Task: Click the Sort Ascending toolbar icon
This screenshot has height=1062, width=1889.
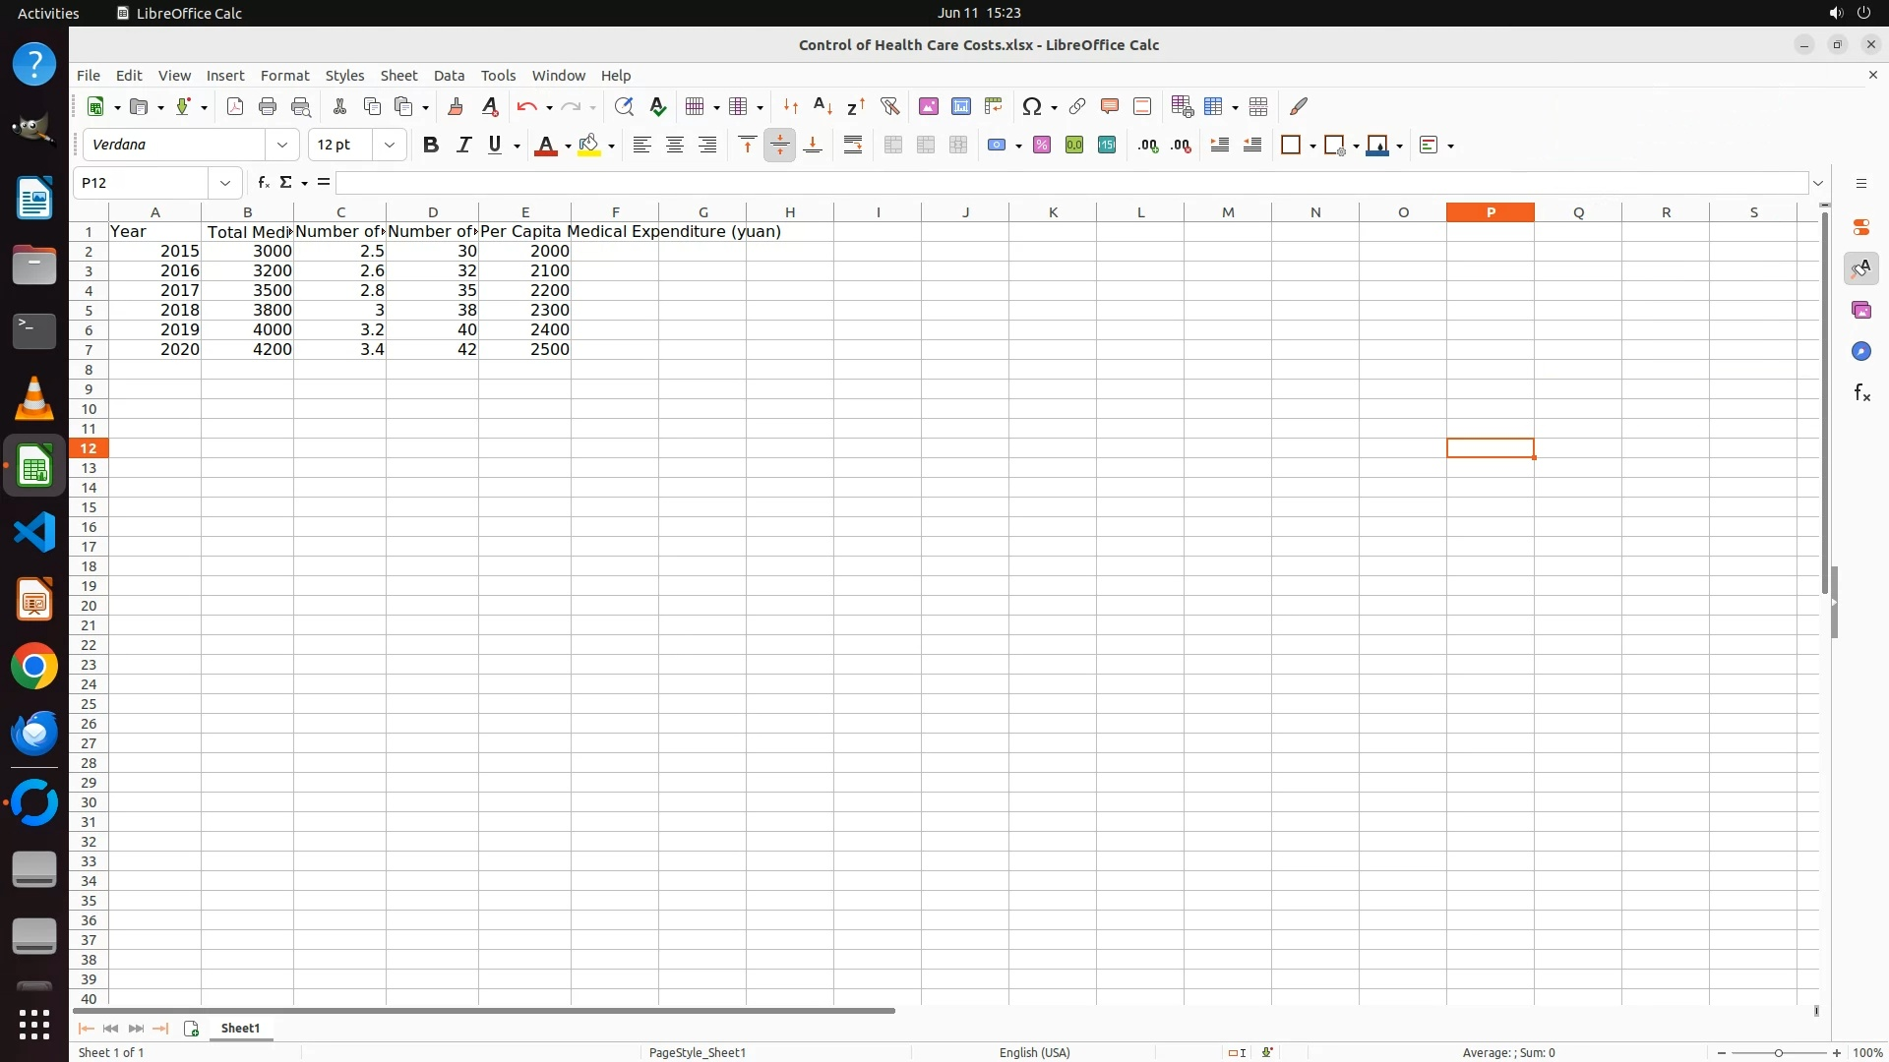Action: (x=823, y=106)
